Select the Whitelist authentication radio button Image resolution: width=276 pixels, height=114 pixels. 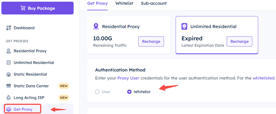tap(129, 92)
